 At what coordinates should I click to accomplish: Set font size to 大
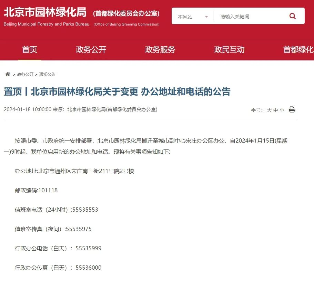tap(269, 110)
